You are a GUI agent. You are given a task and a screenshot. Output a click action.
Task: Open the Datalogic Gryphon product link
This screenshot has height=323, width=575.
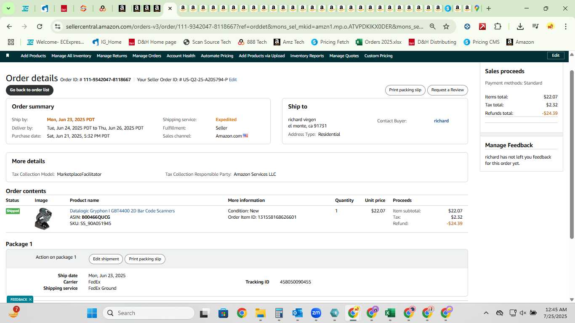point(122,211)
